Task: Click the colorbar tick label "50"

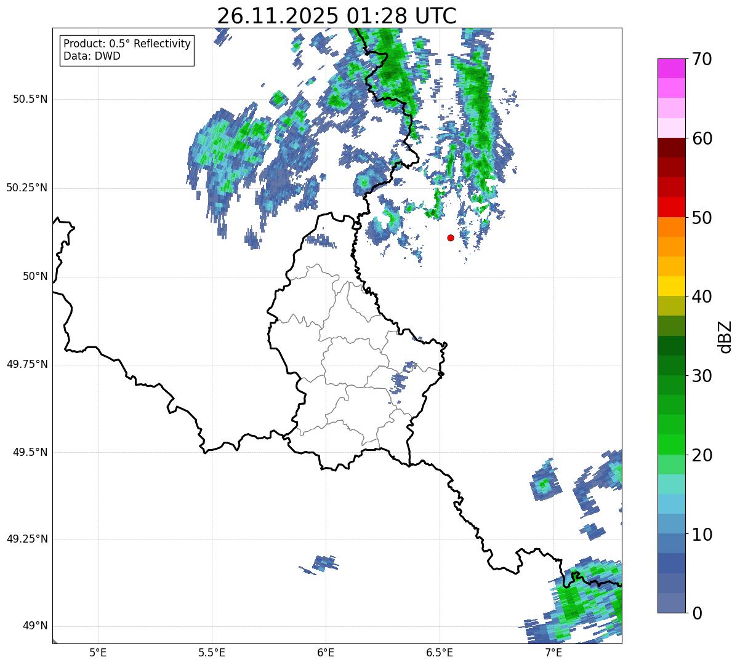Action: tap(702, 218)
